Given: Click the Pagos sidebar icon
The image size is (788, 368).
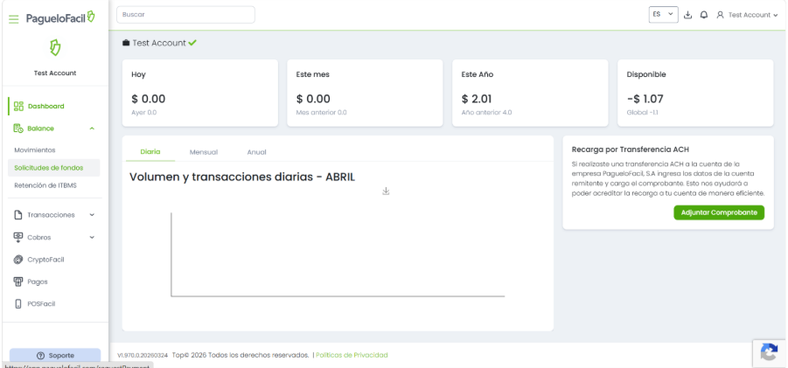Looking at the screenshot, I should click(x=18, y=281).
